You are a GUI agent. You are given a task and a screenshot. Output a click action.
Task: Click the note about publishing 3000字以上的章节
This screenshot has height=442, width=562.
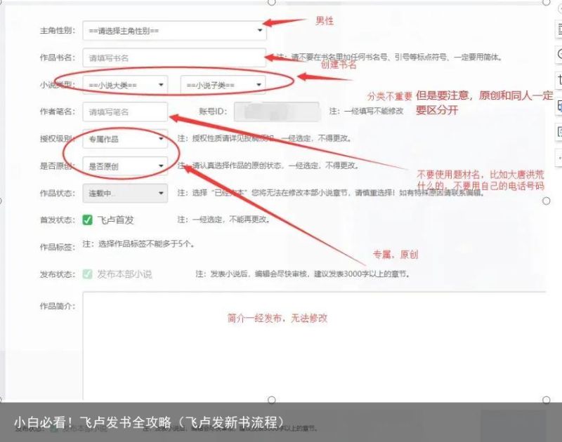pyautogui.click(x=303, y=274)
